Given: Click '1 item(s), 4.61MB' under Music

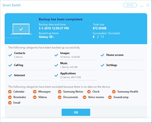Looking at the screenshot, I should [69, 67].
